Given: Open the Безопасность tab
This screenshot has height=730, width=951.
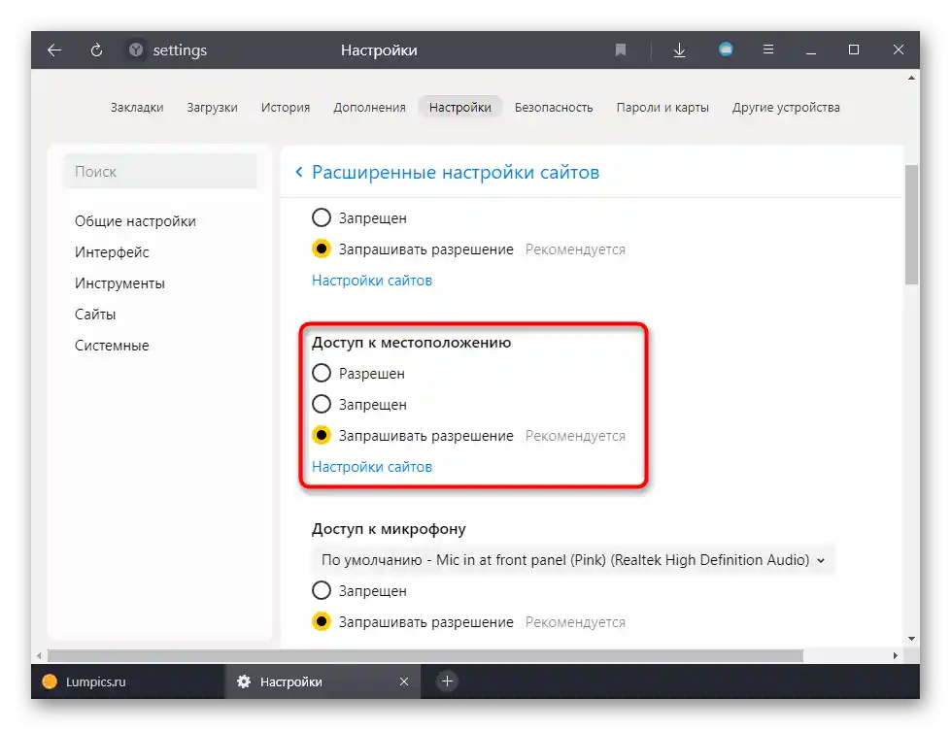Looking at the screenshot, I should coord(554,108).
